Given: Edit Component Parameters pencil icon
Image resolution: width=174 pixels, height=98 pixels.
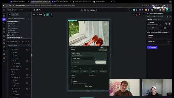Looking at the screenshot, I should 167,17.
